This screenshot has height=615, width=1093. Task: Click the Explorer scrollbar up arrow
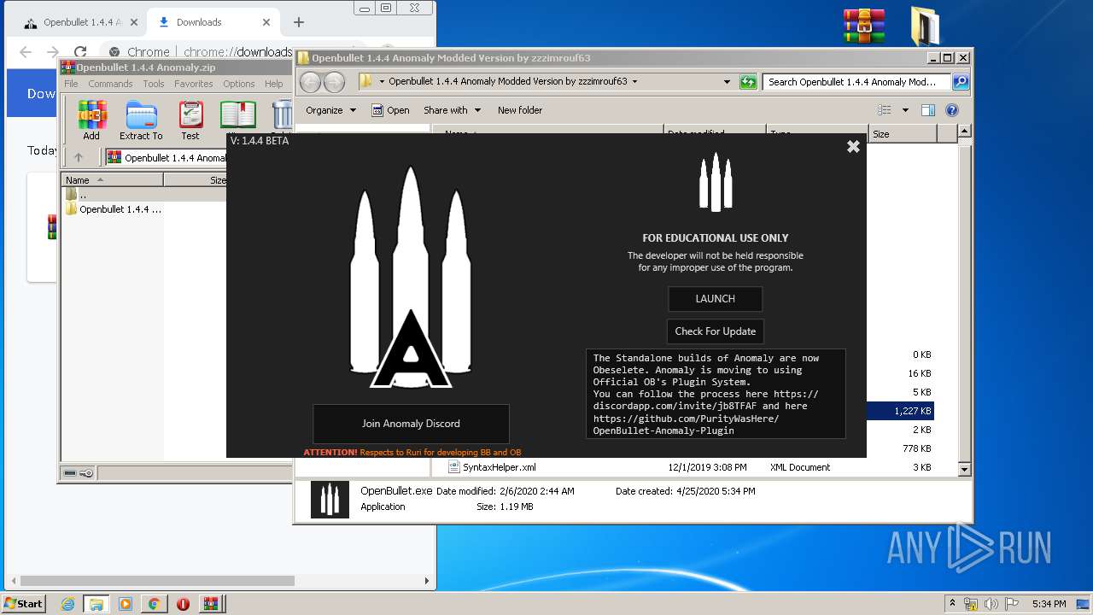[x=964, y=132]
